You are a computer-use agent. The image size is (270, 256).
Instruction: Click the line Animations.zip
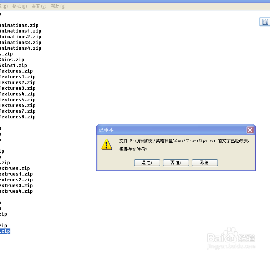coord(19,25)
